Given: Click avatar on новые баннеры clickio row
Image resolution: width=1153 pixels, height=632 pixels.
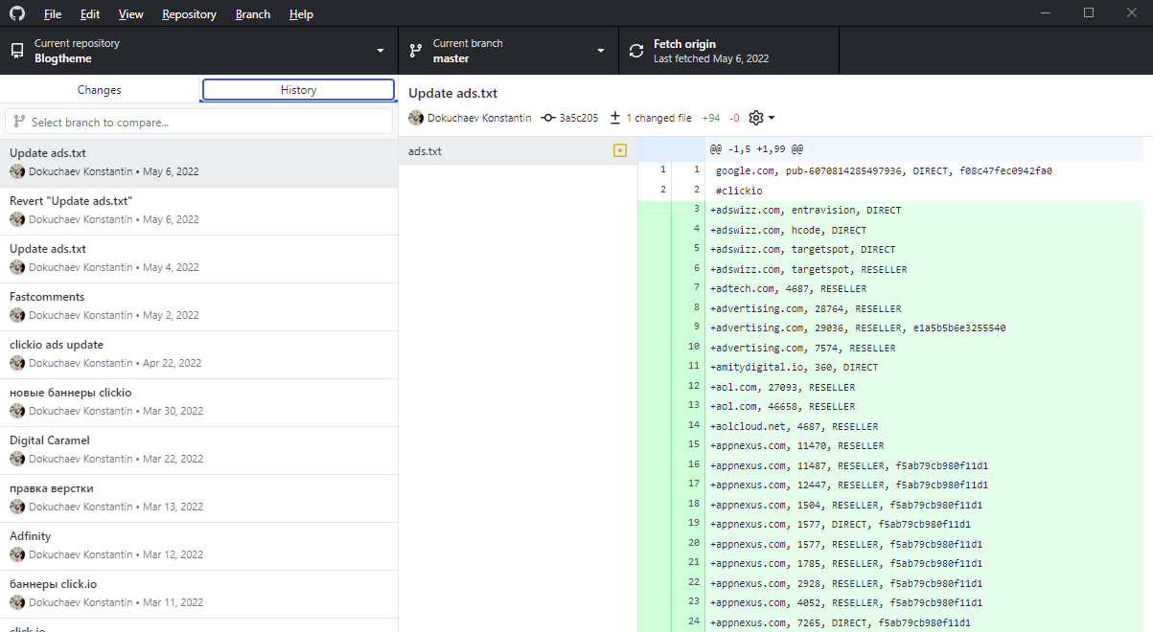Looking at the screenshot, I should click(17, 411).
